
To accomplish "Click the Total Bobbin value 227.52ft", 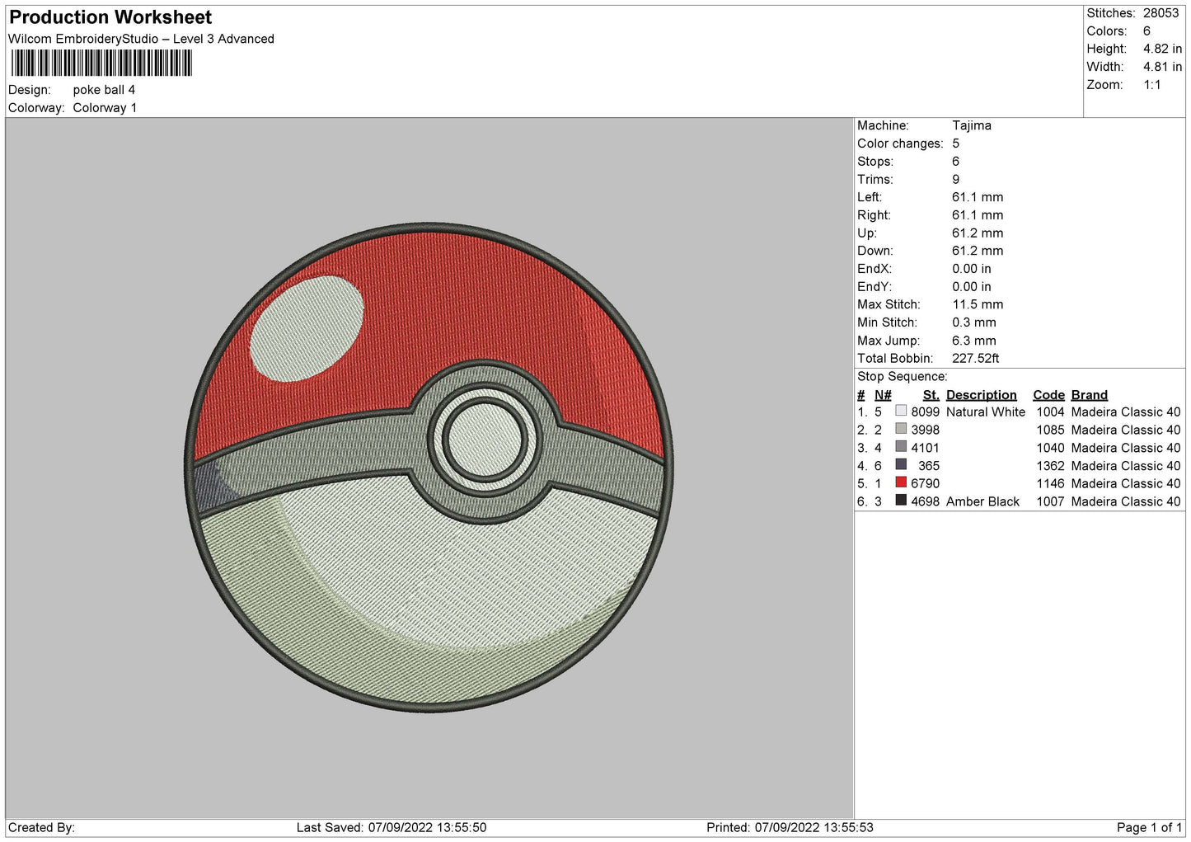I will (x=976, y=359).
